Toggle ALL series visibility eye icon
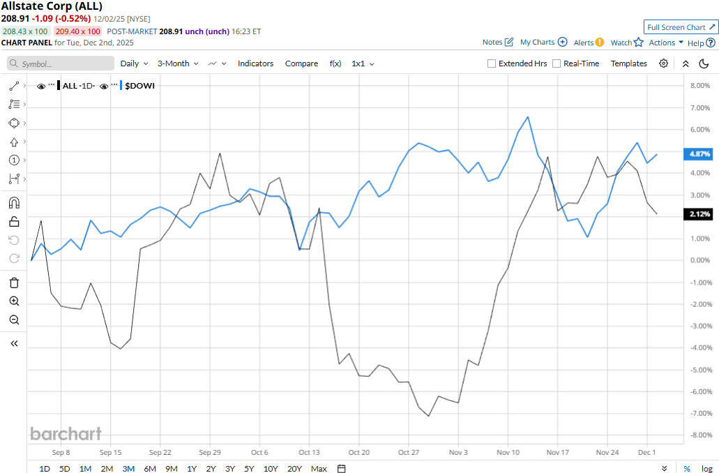Viewport: 719px width, 473px height. (x=41, y=87)
